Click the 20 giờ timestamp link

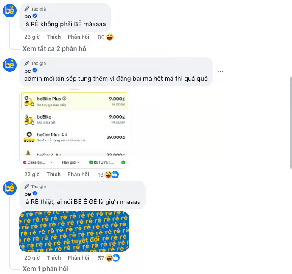32,258
